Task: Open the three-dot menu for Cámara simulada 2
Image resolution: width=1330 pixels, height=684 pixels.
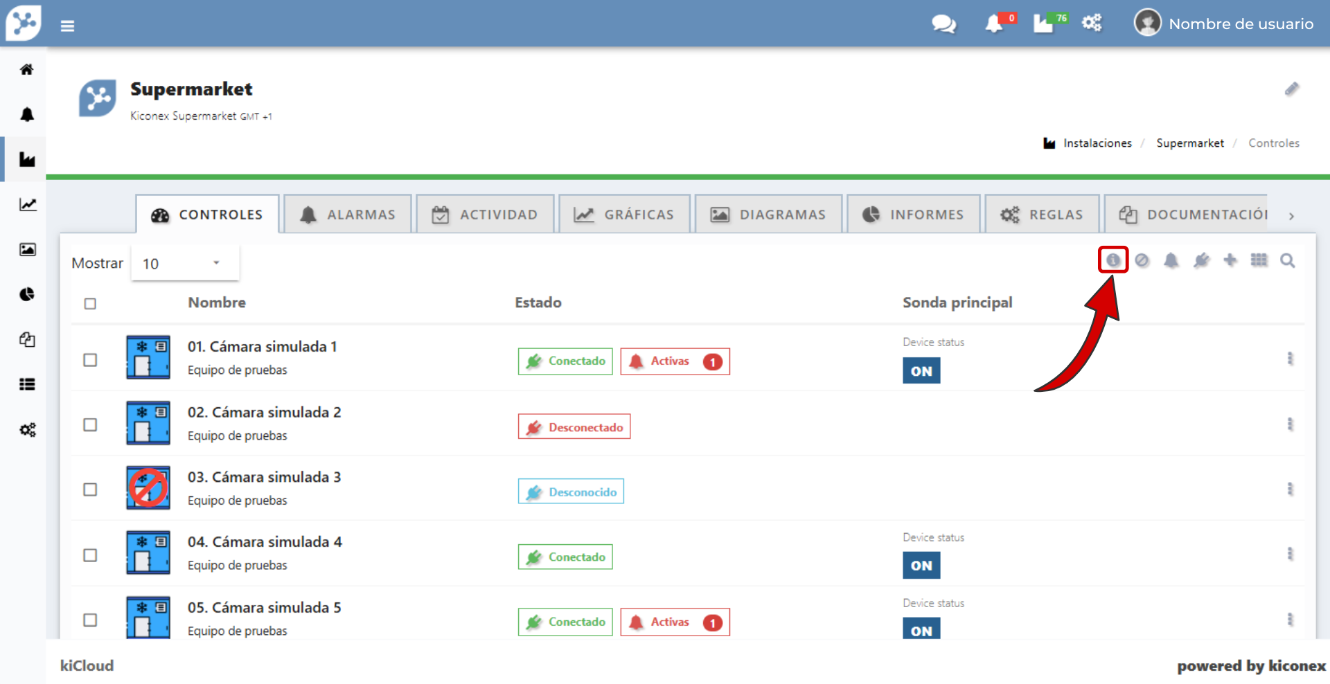Action: coord(1289,424)
